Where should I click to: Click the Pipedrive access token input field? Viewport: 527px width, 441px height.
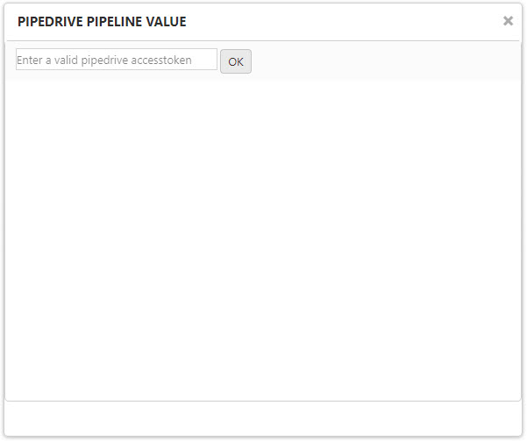[117, 60]
